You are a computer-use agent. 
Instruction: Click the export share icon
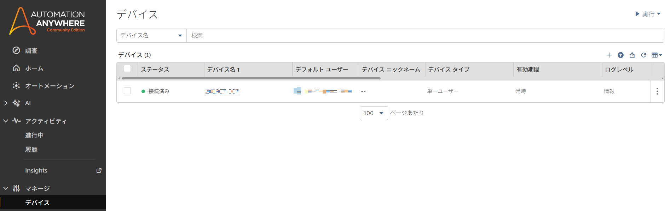632,55
